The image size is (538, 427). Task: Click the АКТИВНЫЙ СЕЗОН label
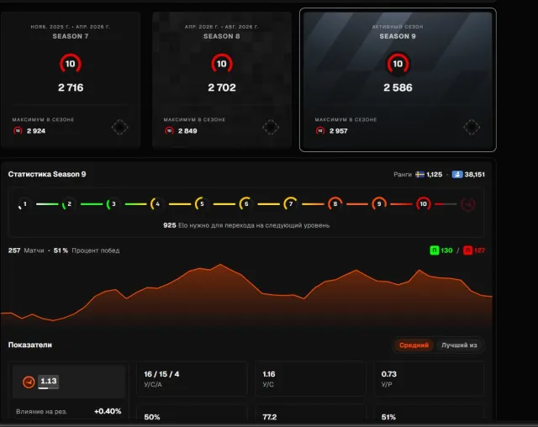click(398, 27)
